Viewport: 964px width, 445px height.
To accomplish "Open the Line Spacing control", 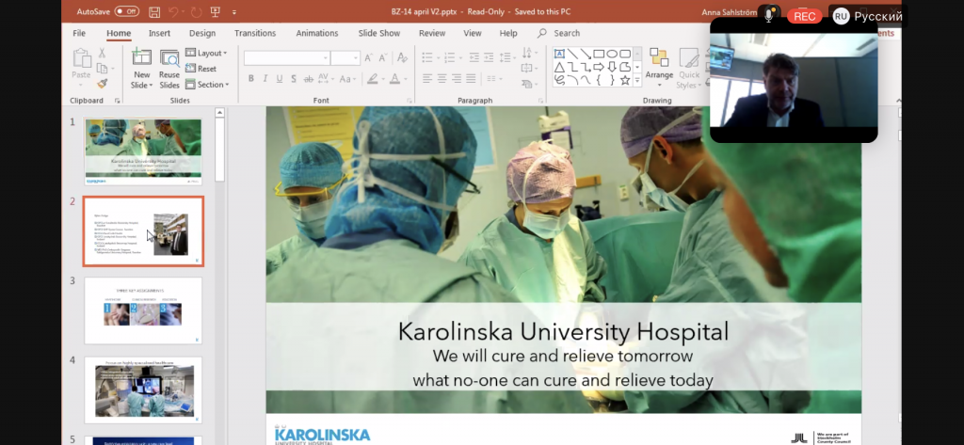I will [507, 57].
